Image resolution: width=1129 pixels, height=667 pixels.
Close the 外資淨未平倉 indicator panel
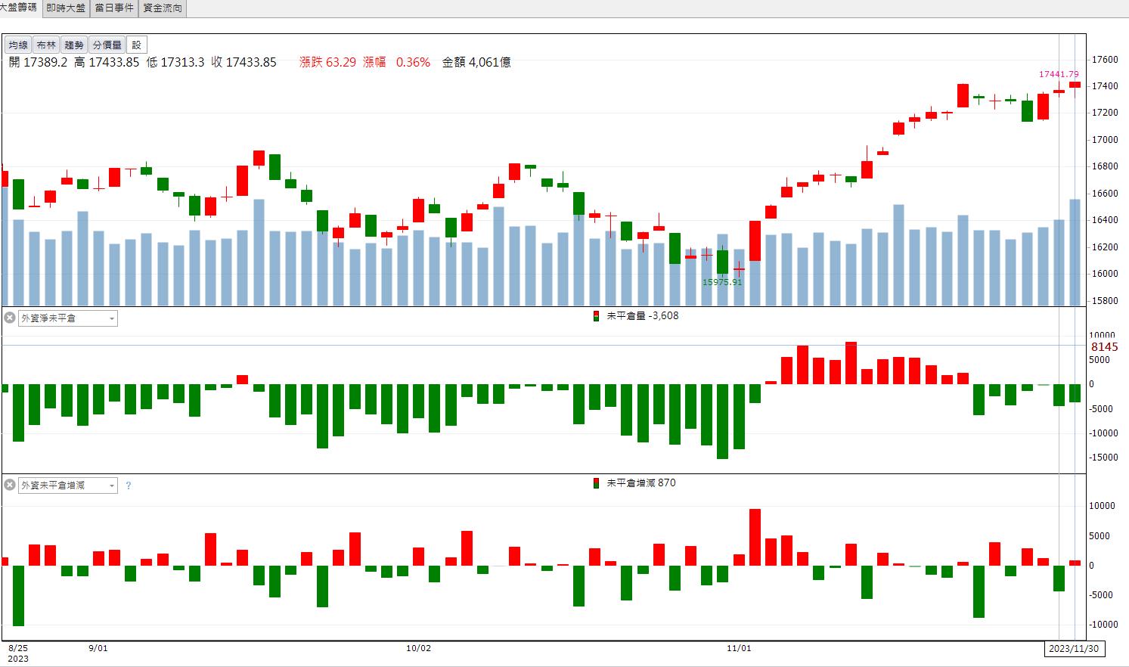pyautogui.click(x=10, y=318)
